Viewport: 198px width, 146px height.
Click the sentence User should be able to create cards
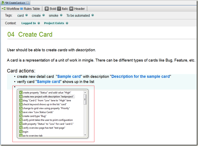[51, 50]
